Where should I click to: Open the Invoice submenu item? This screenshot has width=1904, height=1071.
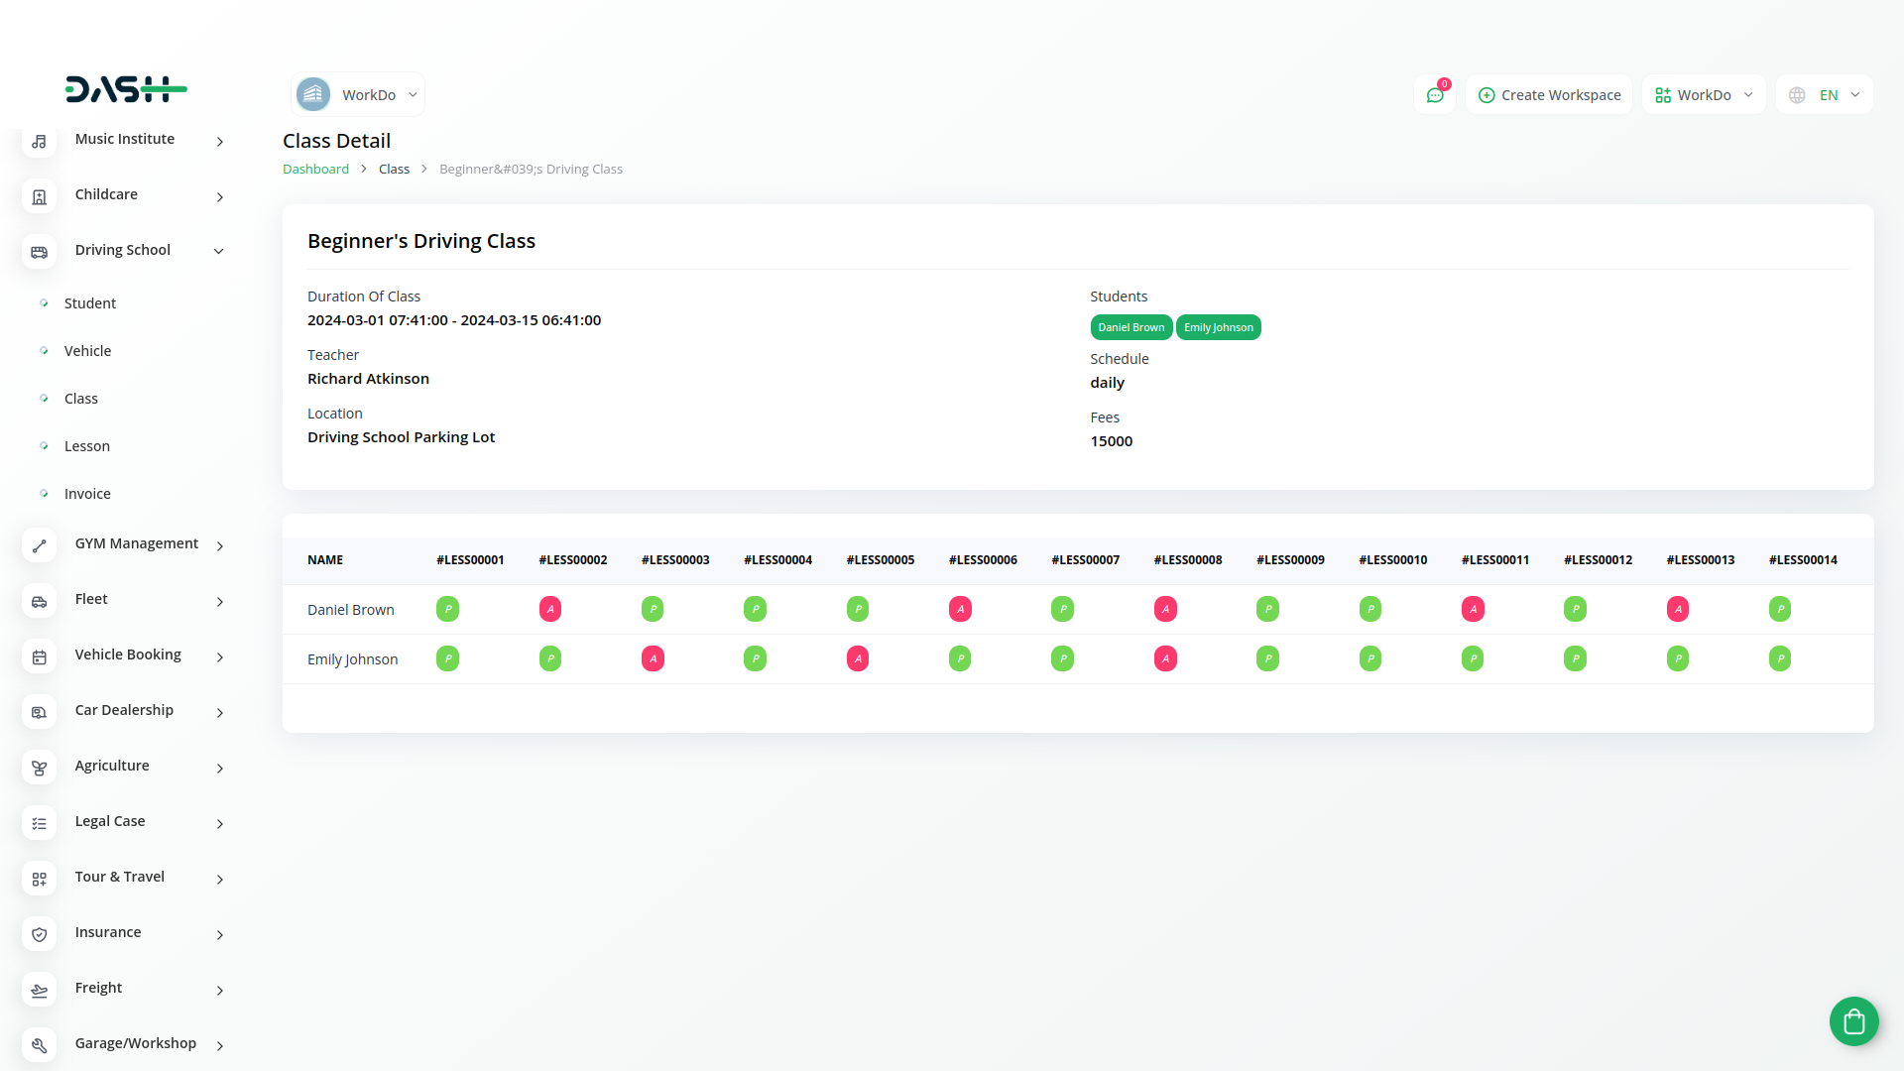tap(87, 494)
